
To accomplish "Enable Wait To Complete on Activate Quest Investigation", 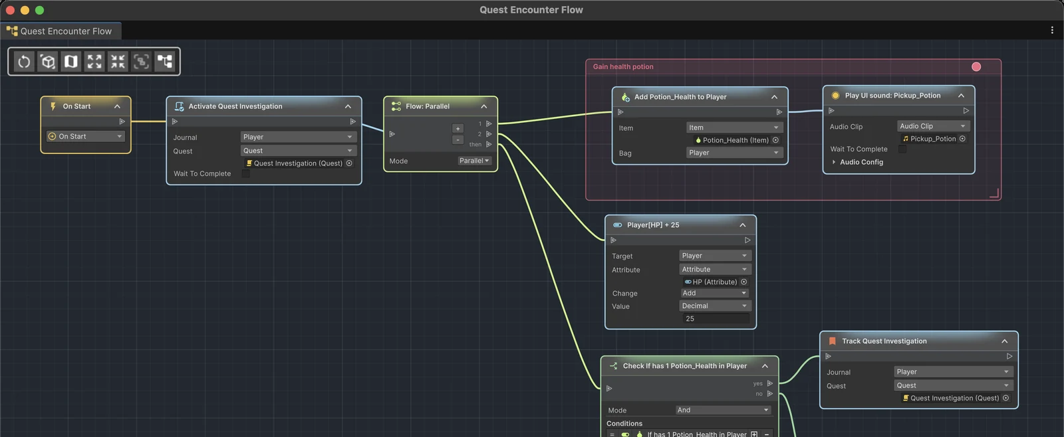I will 246,174.
